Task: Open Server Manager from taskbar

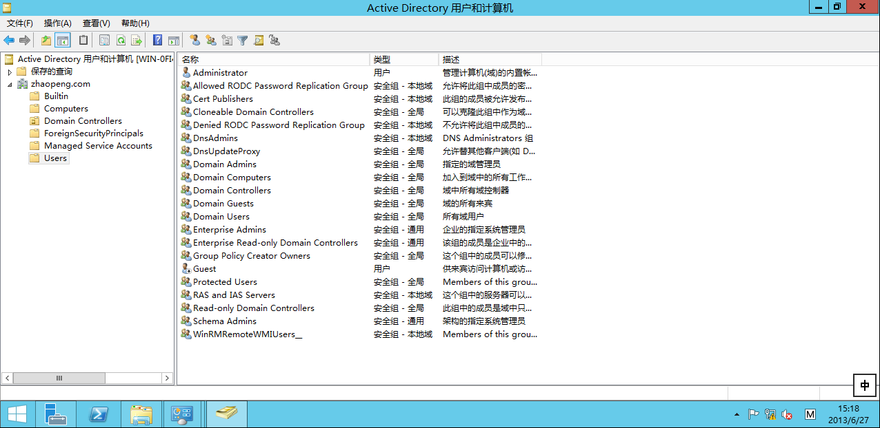Action: tap(56, 414)
